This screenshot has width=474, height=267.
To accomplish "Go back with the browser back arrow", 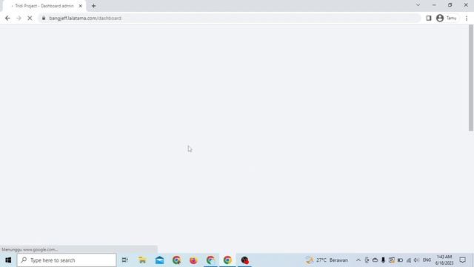I will [x=7, y=18].
